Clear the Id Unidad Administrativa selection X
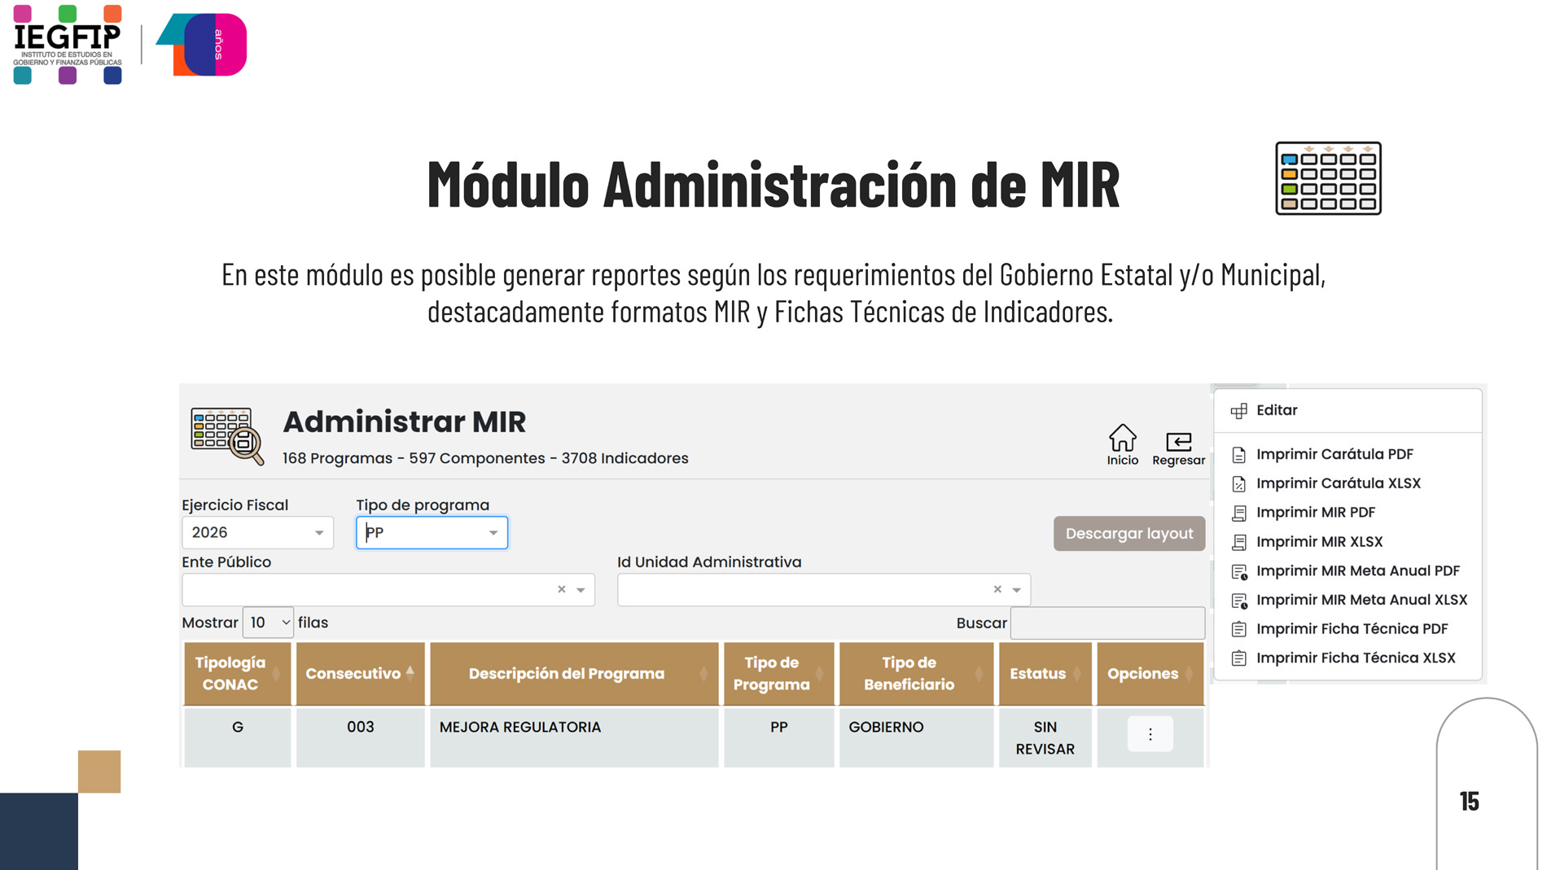Screen dimensions: 1547x870 tap(997, 589)
